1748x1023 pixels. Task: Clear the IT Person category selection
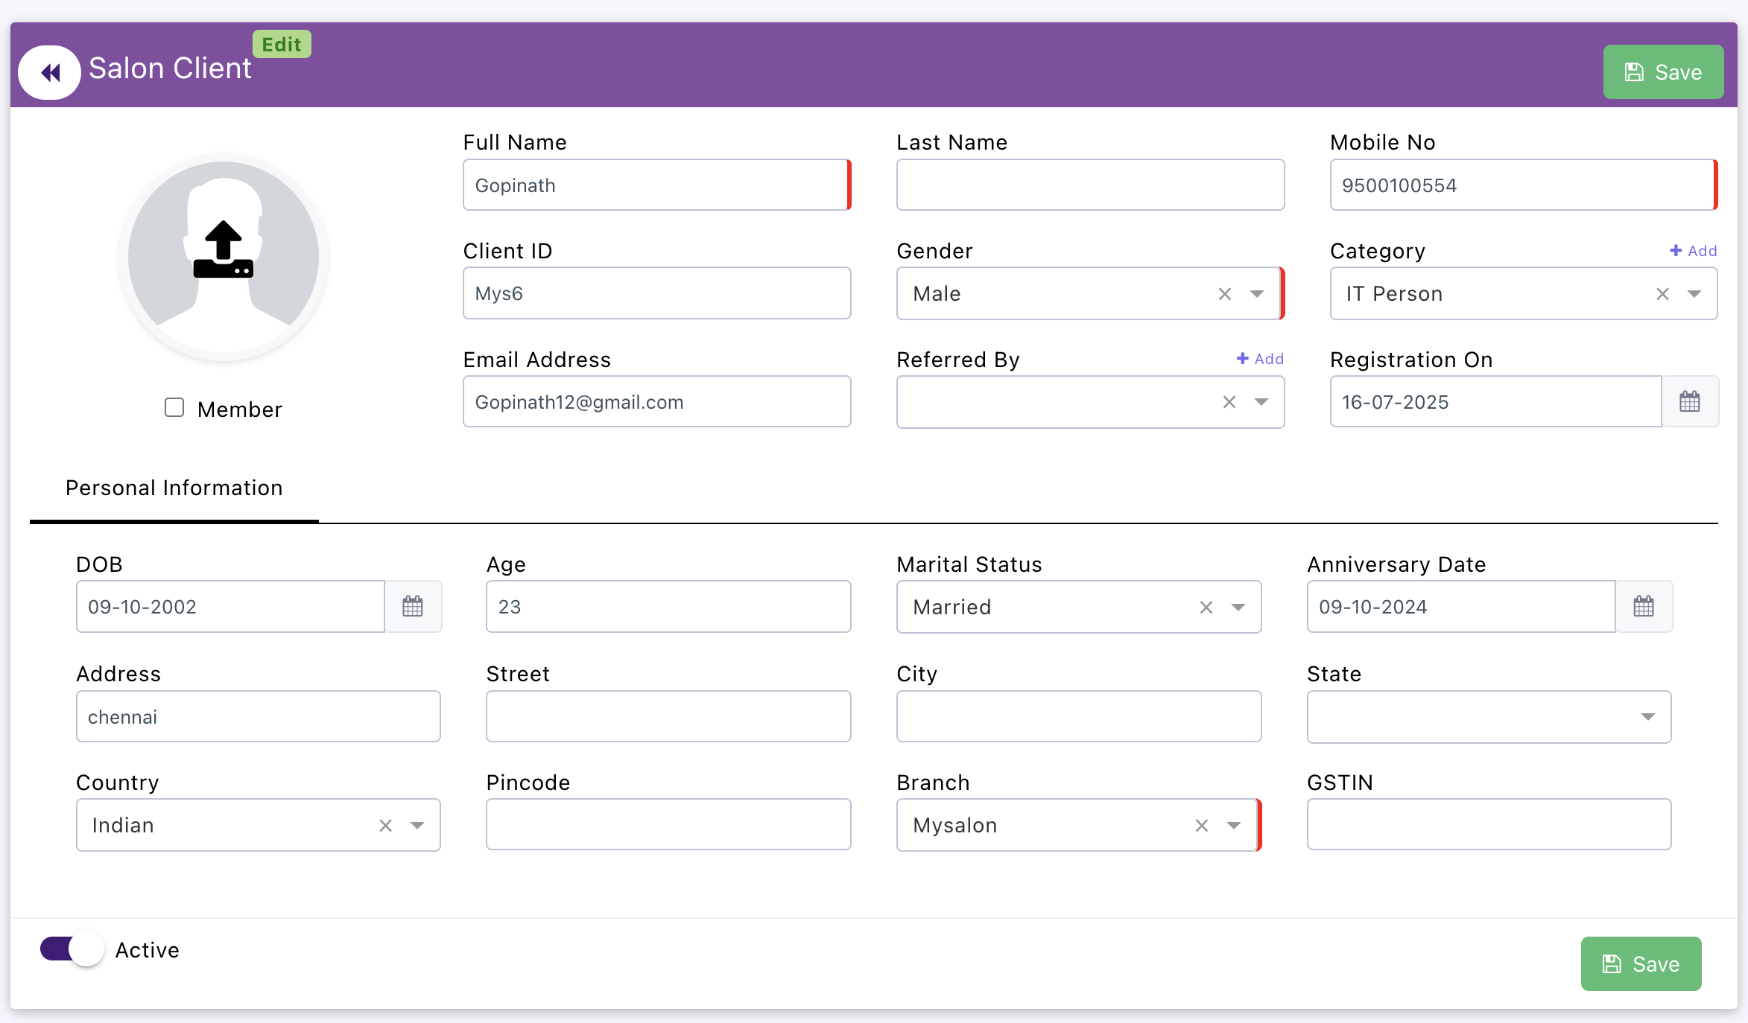pyautogui.click(x=1662, y=294)
